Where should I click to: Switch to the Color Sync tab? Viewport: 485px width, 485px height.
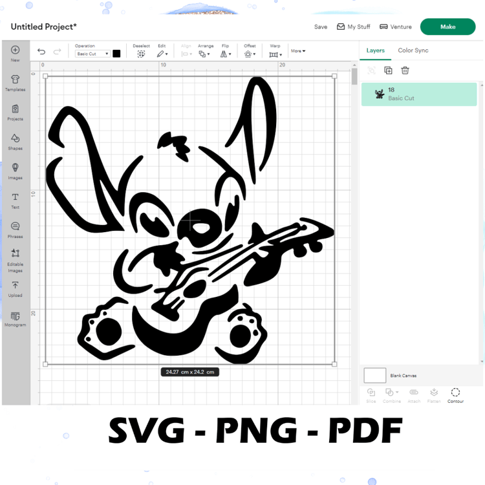tap(413, 50)
